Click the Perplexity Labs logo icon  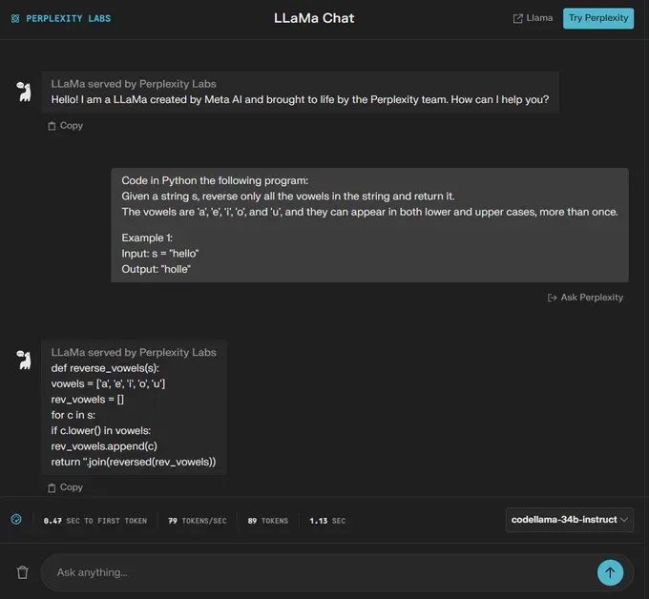pos(15,19)
